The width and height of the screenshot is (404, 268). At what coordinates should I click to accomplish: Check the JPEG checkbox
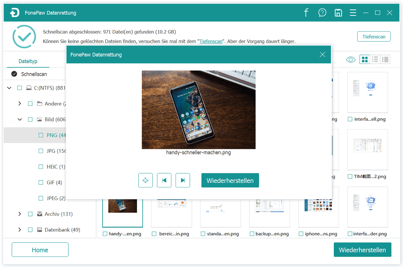point(41,198)
